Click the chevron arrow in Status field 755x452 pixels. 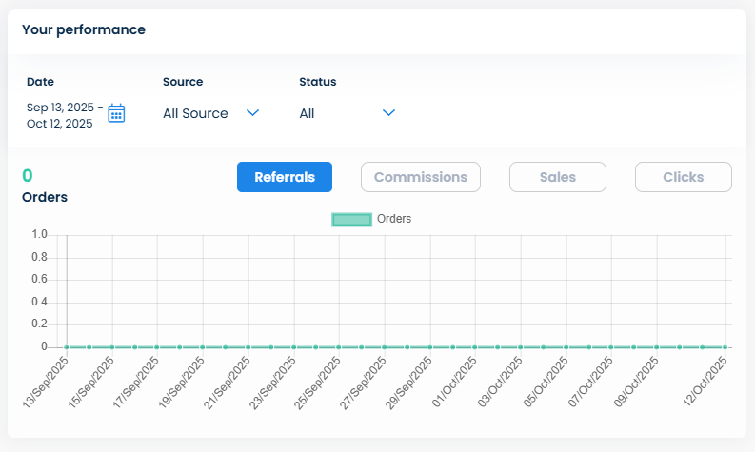pyautogui.click(x=388, y=112)
